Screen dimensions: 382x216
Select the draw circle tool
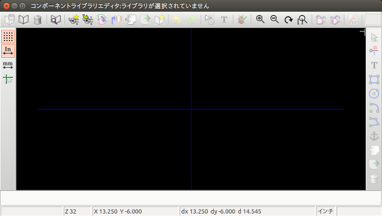[x=374, y=93]
